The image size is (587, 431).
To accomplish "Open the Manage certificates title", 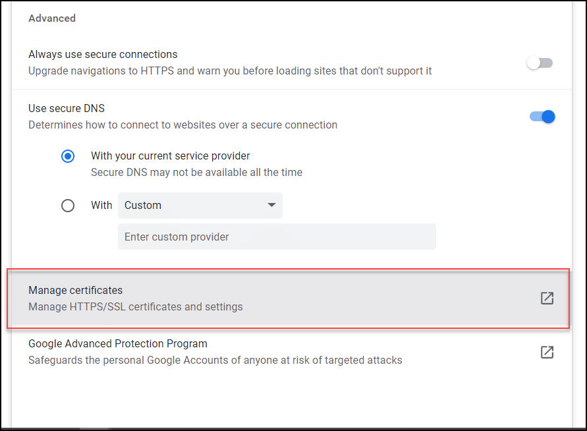I will point(76,290).
